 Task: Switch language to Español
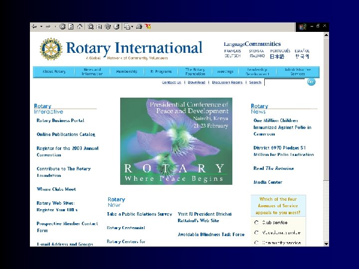[x=302, y=51]
